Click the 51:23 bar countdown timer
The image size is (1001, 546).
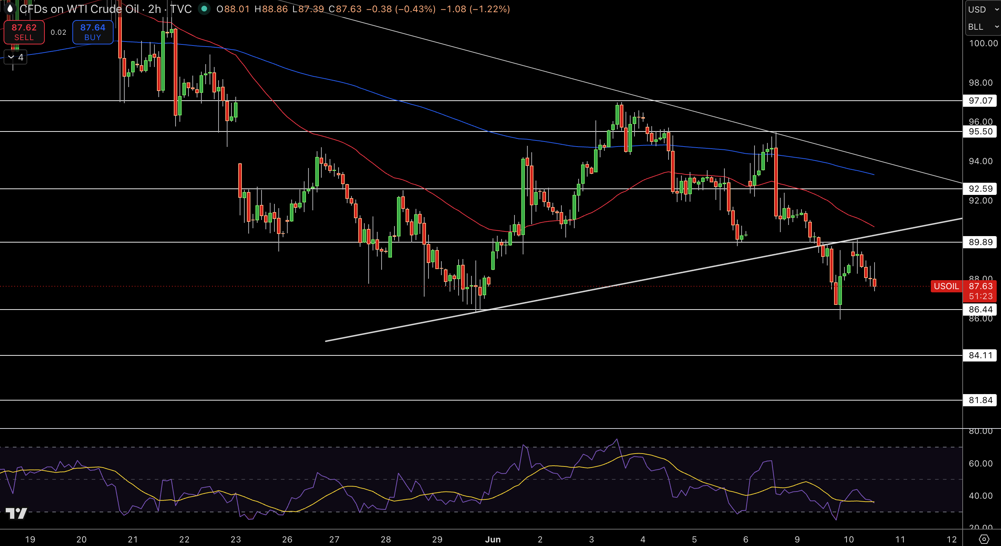click(981, 296)
